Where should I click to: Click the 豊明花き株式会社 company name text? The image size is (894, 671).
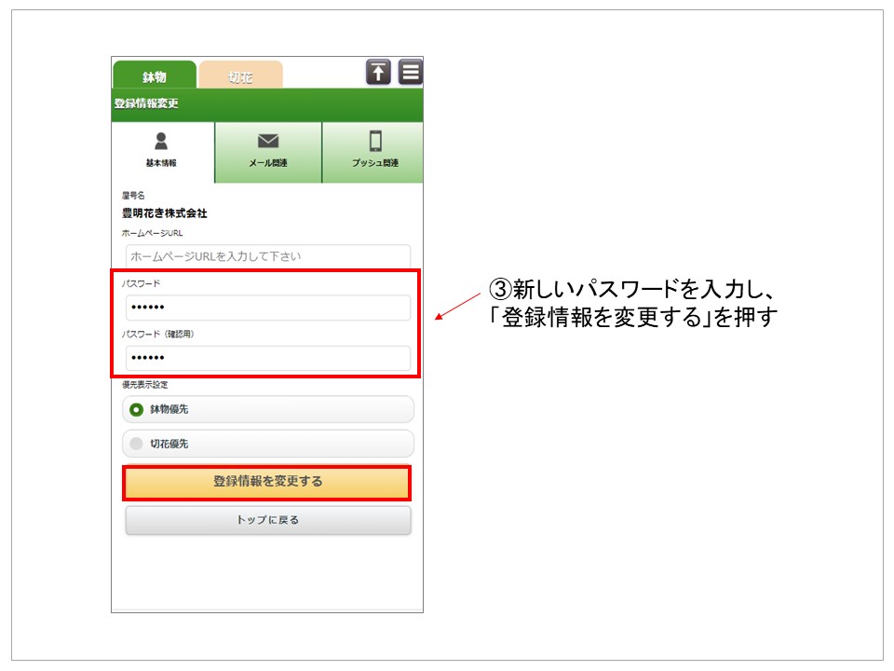[x=165, y=213]
